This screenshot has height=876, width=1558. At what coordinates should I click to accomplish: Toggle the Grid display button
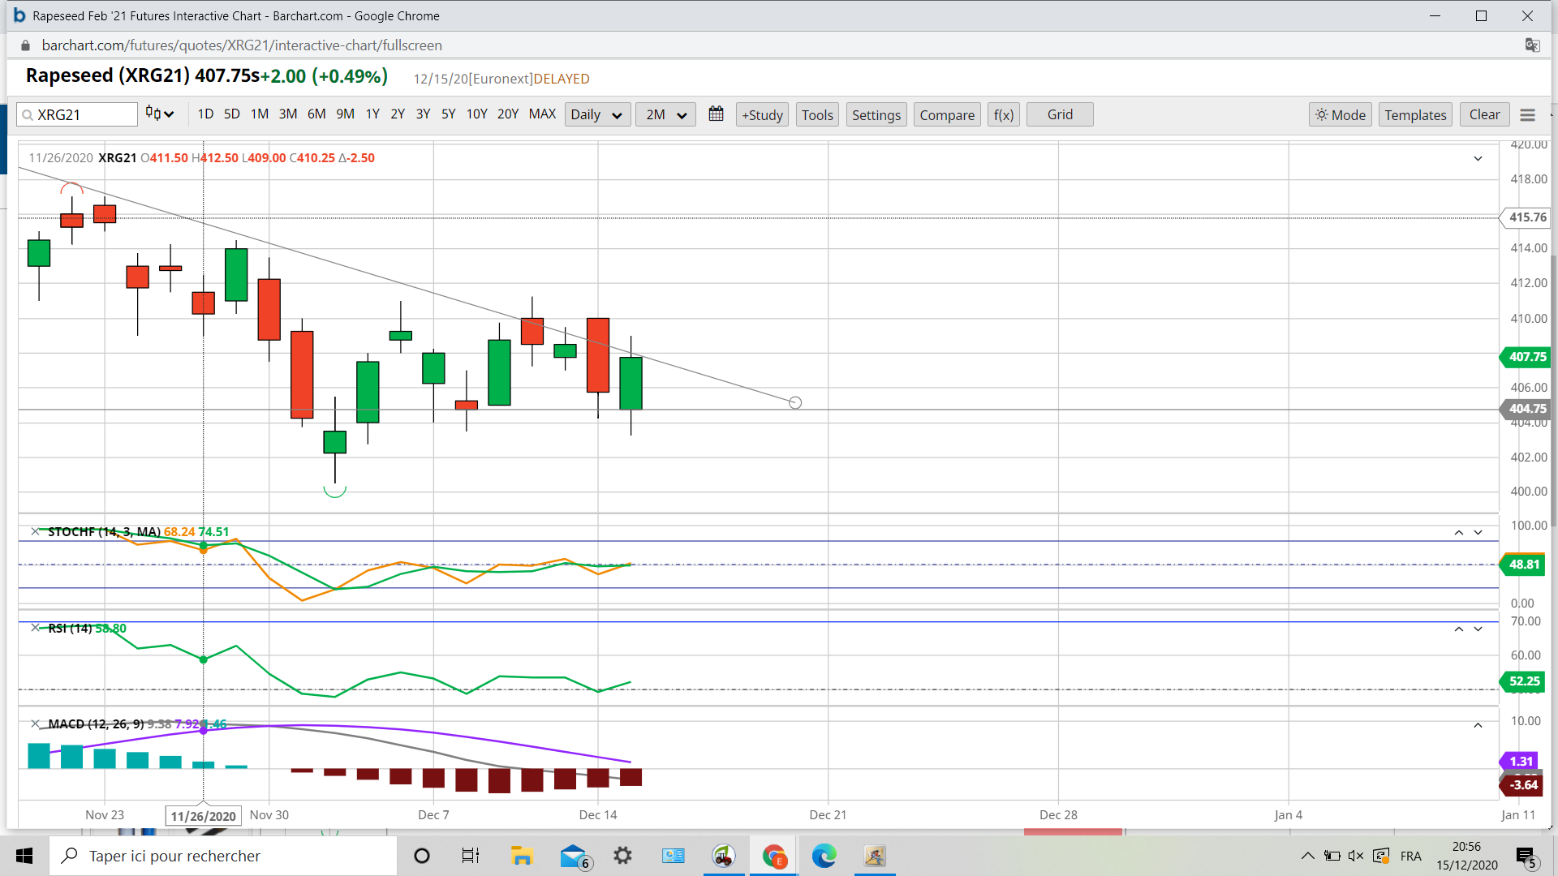point(1059,114)
